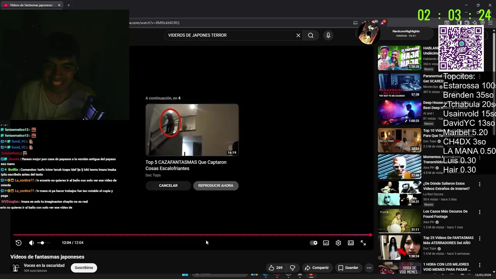Open options for ¿De Dónde Salieron video
The image size is (496, 279).
click(480, 184)
